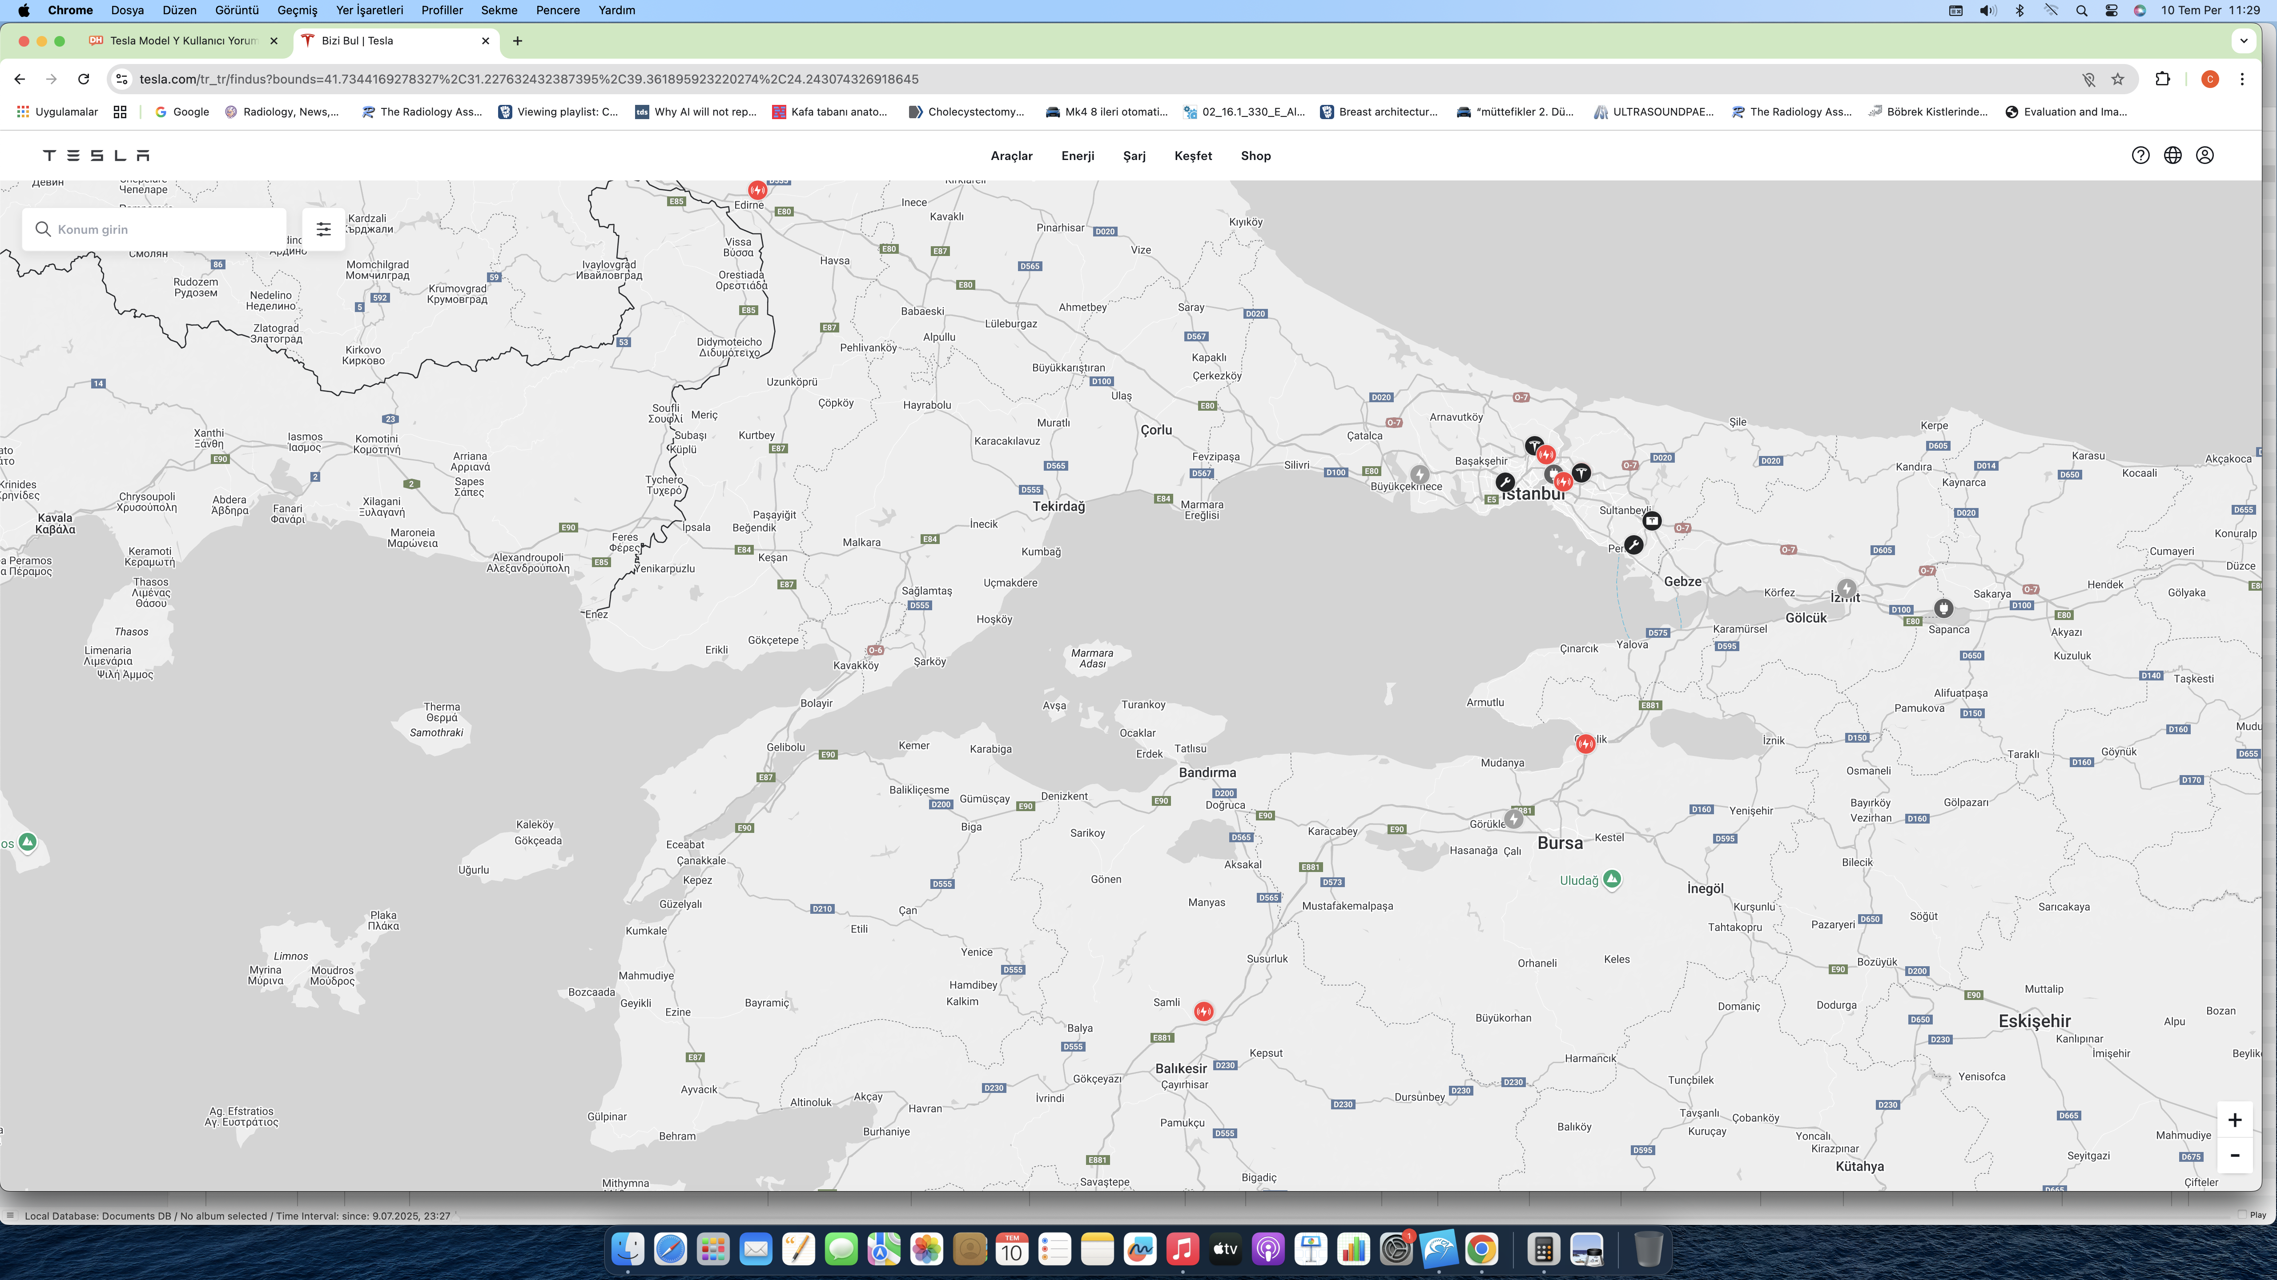Click the red Supercharger pin near Gemlik
2277x1280 pixels.
click(1586, 744)
